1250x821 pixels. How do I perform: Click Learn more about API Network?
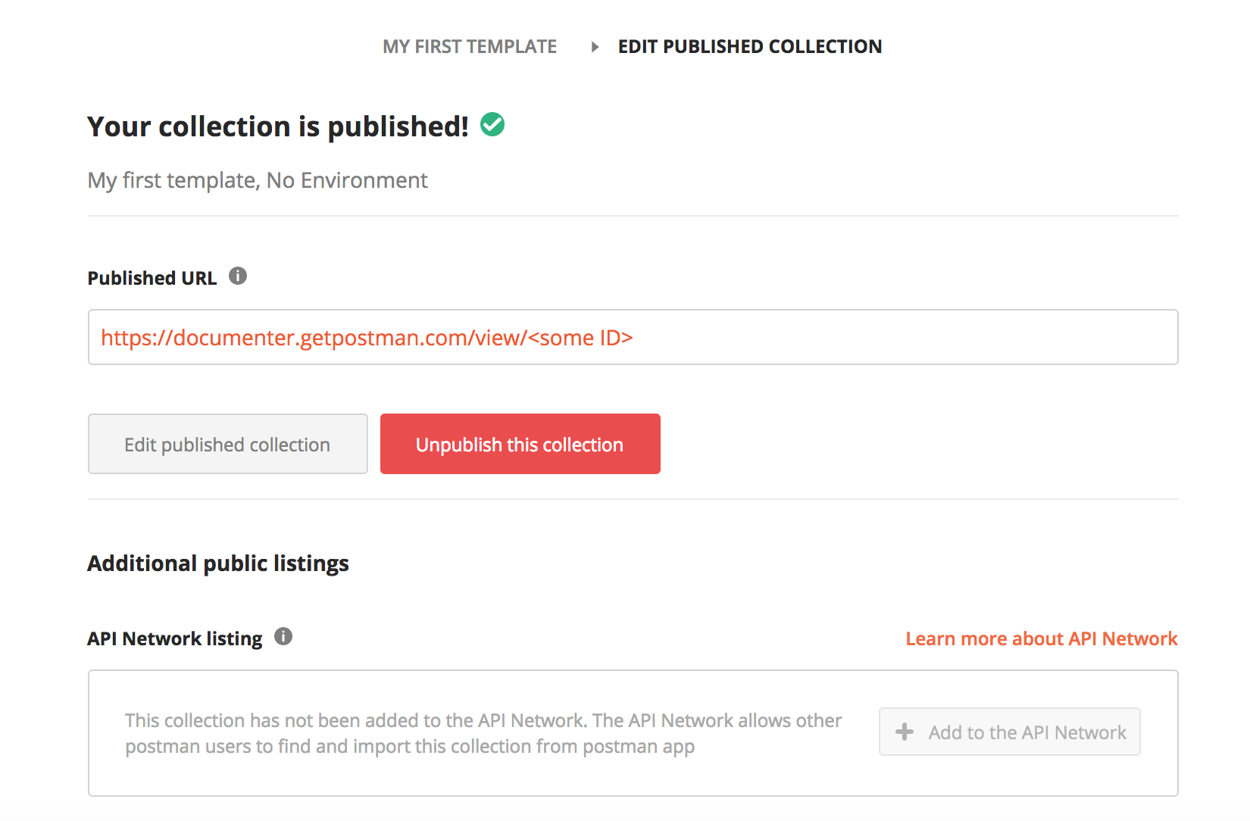(x=1041, y=638)
